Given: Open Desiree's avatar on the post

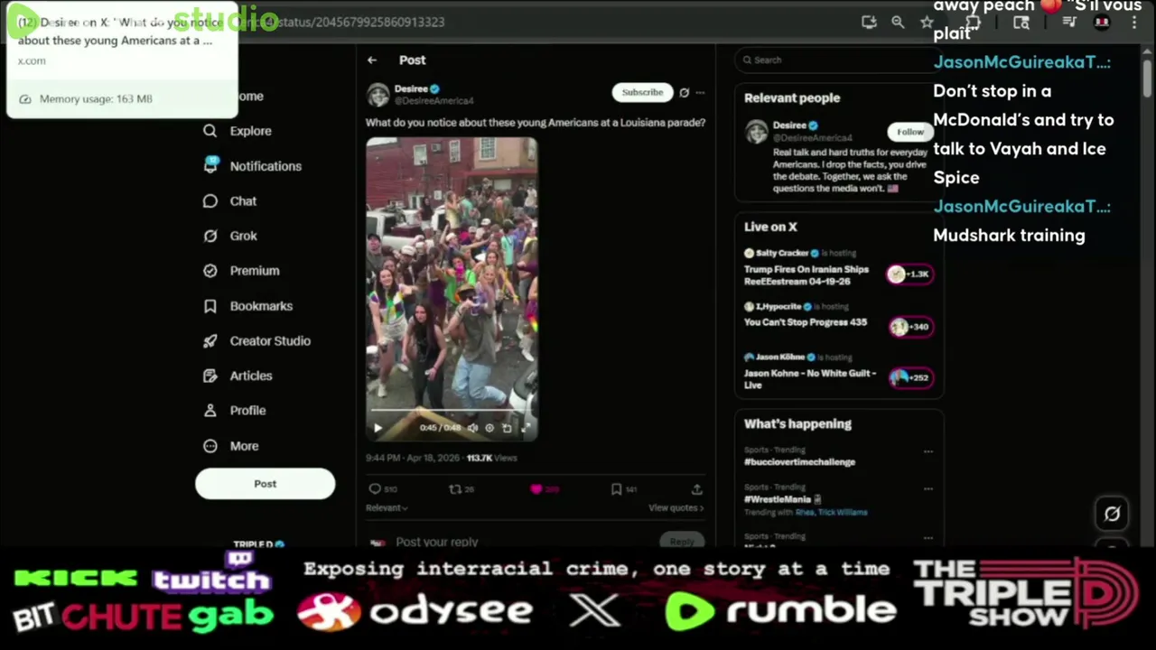Looking at the screenshot, I should (378, 94).
